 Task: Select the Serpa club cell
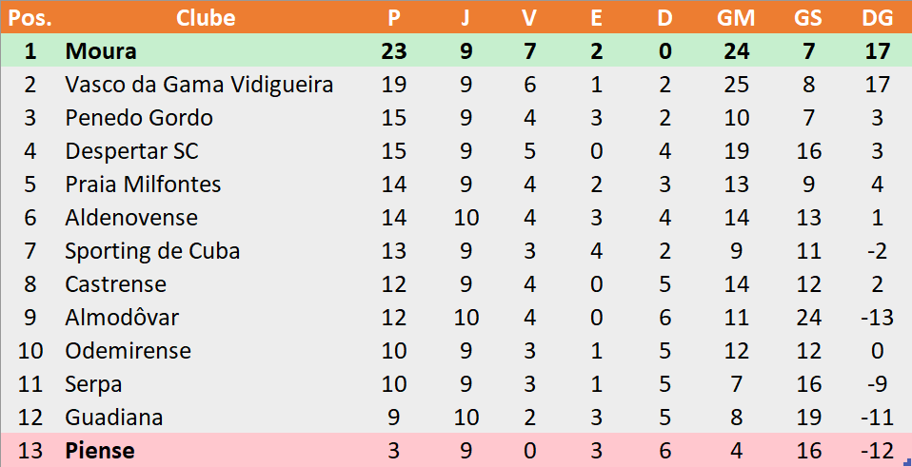93,384
